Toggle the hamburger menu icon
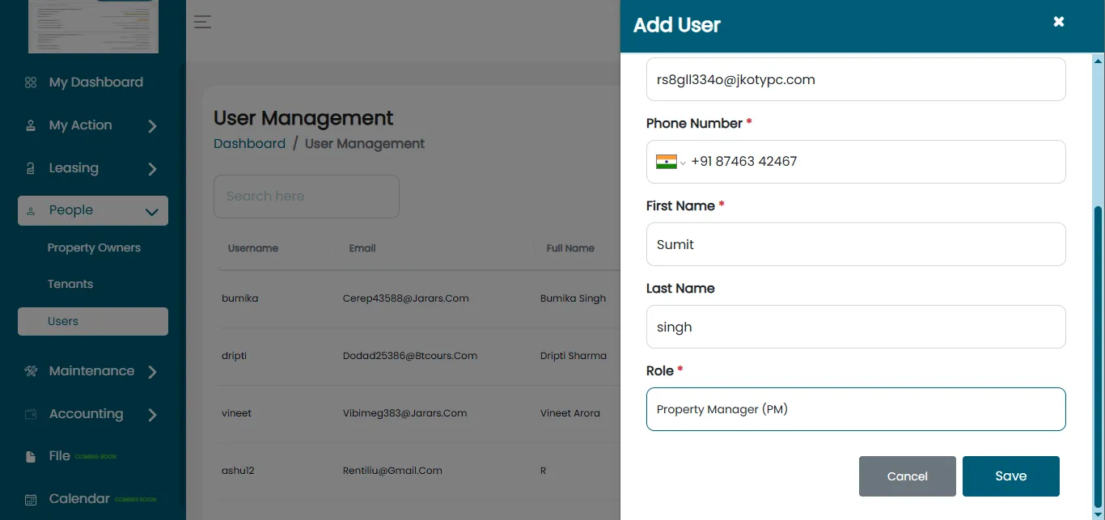The height and width of the screenshot is (520, 1105). 202,22
